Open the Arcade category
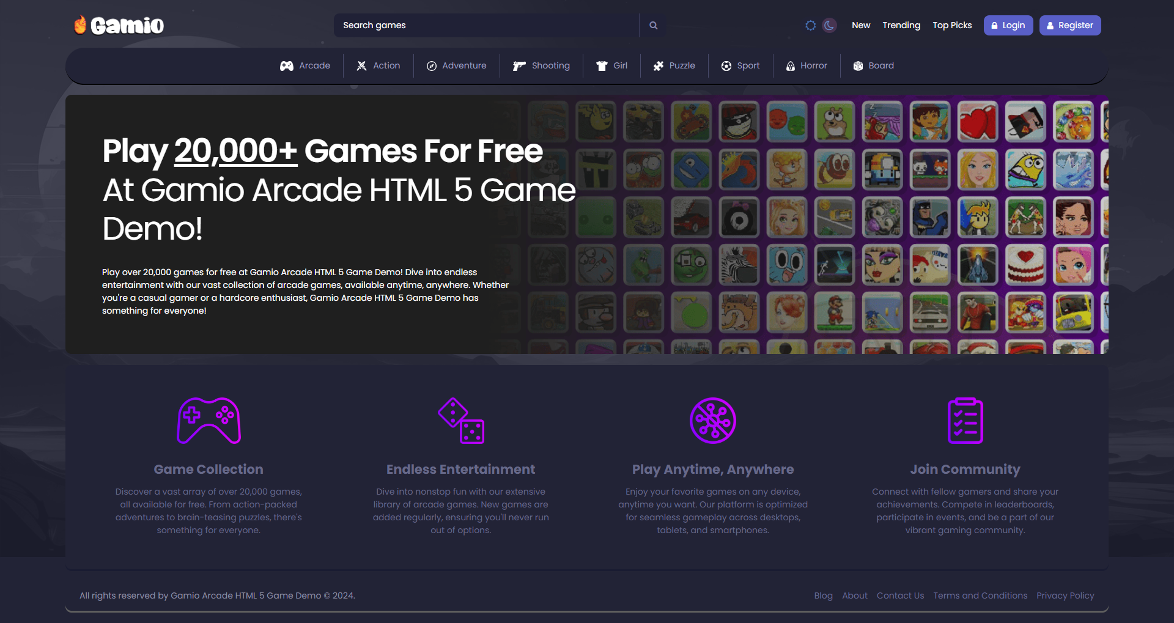The image size is (1174, 623). coord(305,65)
